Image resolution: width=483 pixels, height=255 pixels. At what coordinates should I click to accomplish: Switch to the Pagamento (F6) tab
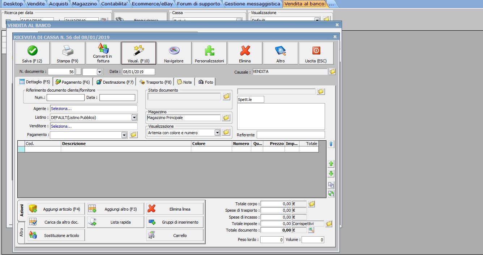click(73, 82)
